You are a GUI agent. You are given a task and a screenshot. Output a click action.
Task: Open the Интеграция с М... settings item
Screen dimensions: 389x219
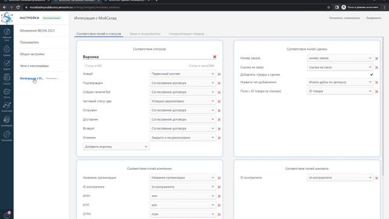32,78
